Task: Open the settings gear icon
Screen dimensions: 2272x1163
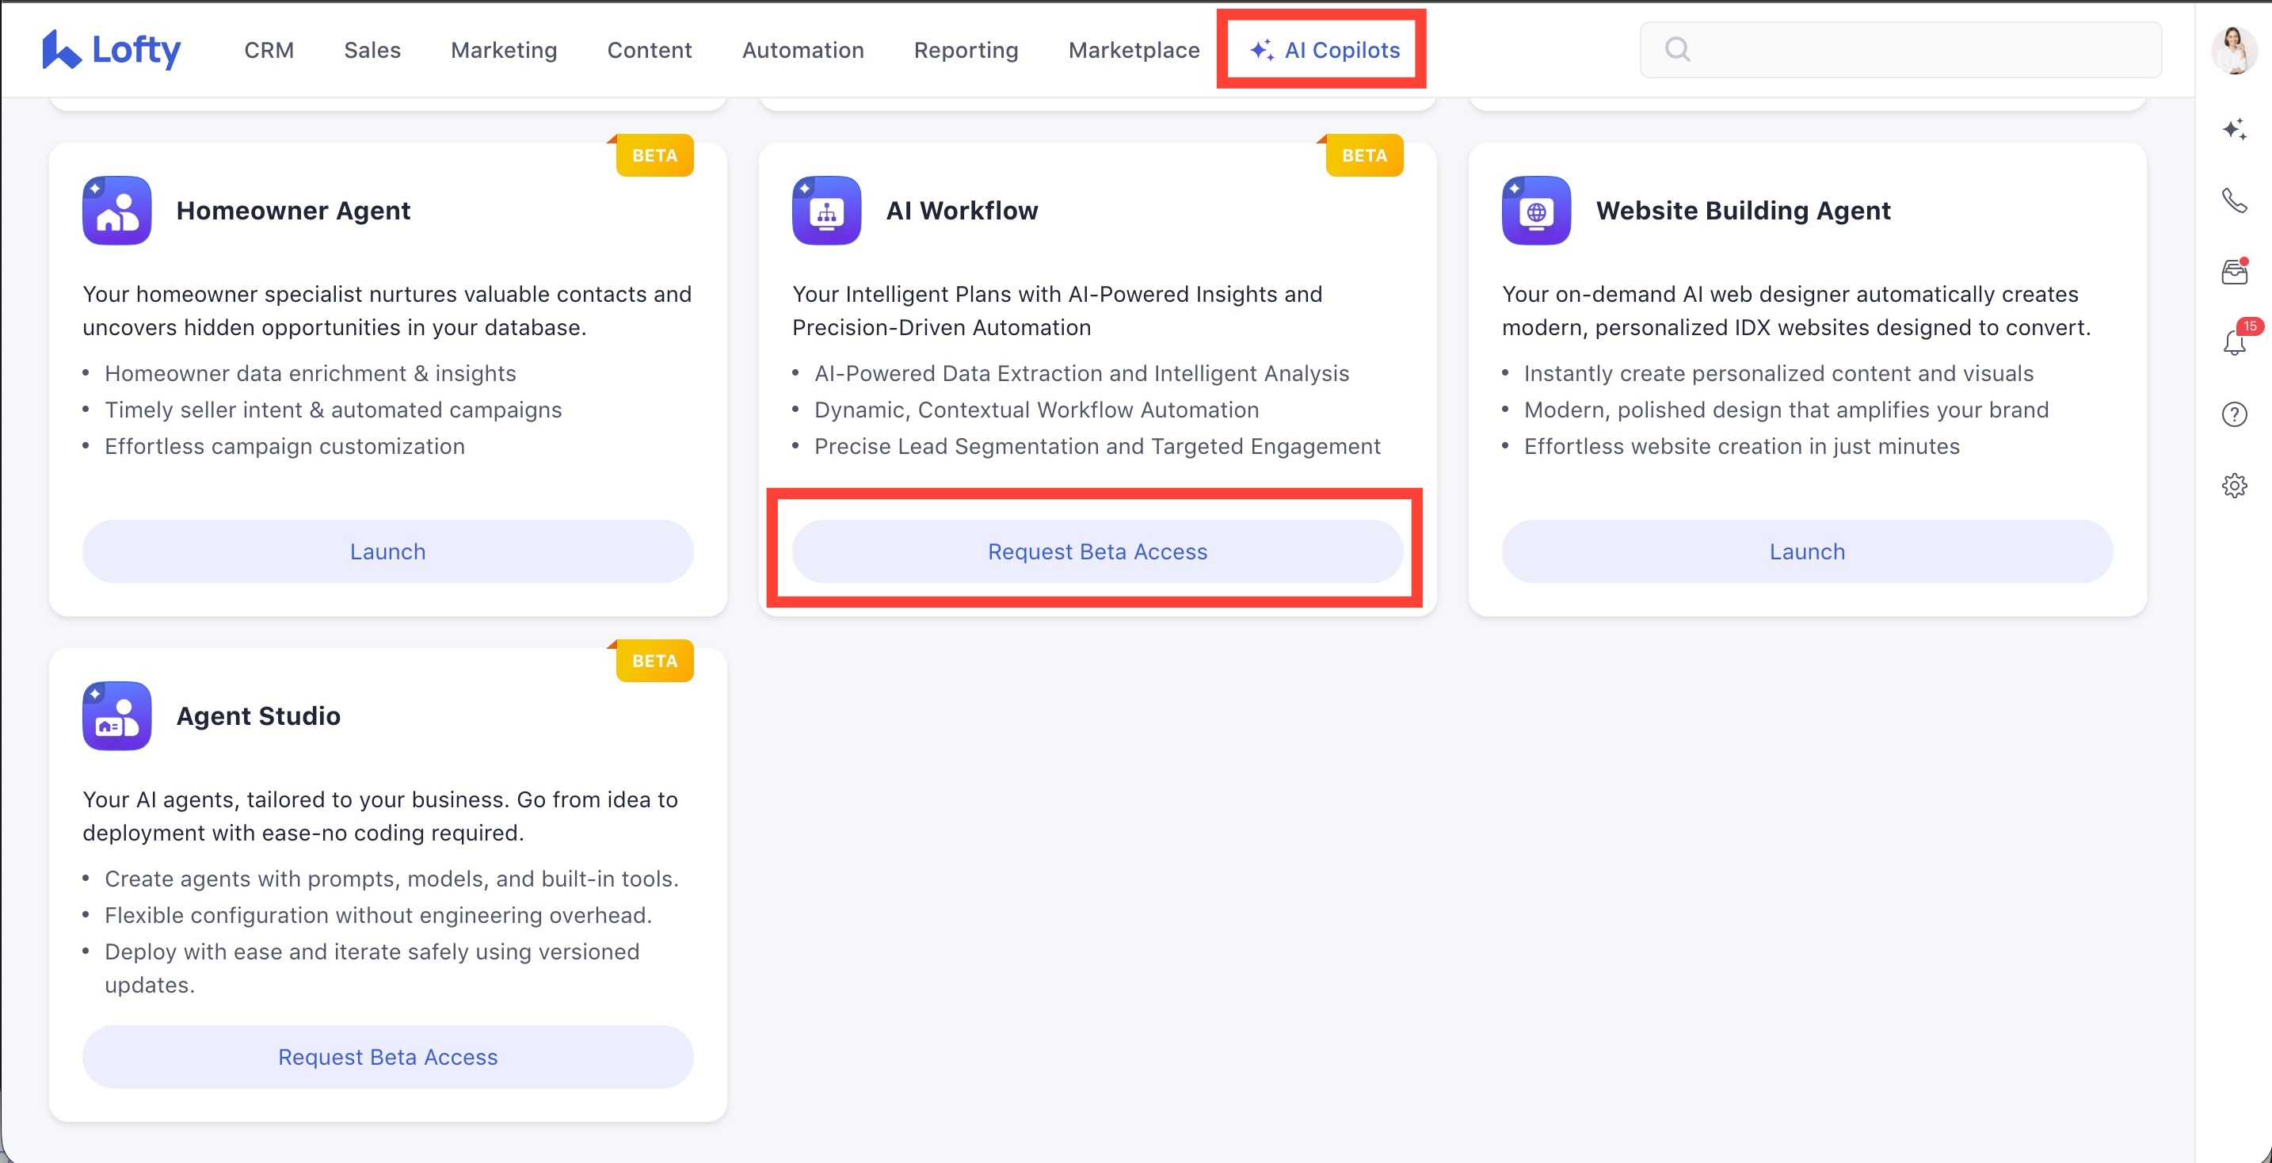Action: pyautogui.click(x=2233, y=486)
